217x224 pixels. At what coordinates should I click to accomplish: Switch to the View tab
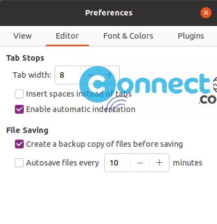click(x=23, y=36)
